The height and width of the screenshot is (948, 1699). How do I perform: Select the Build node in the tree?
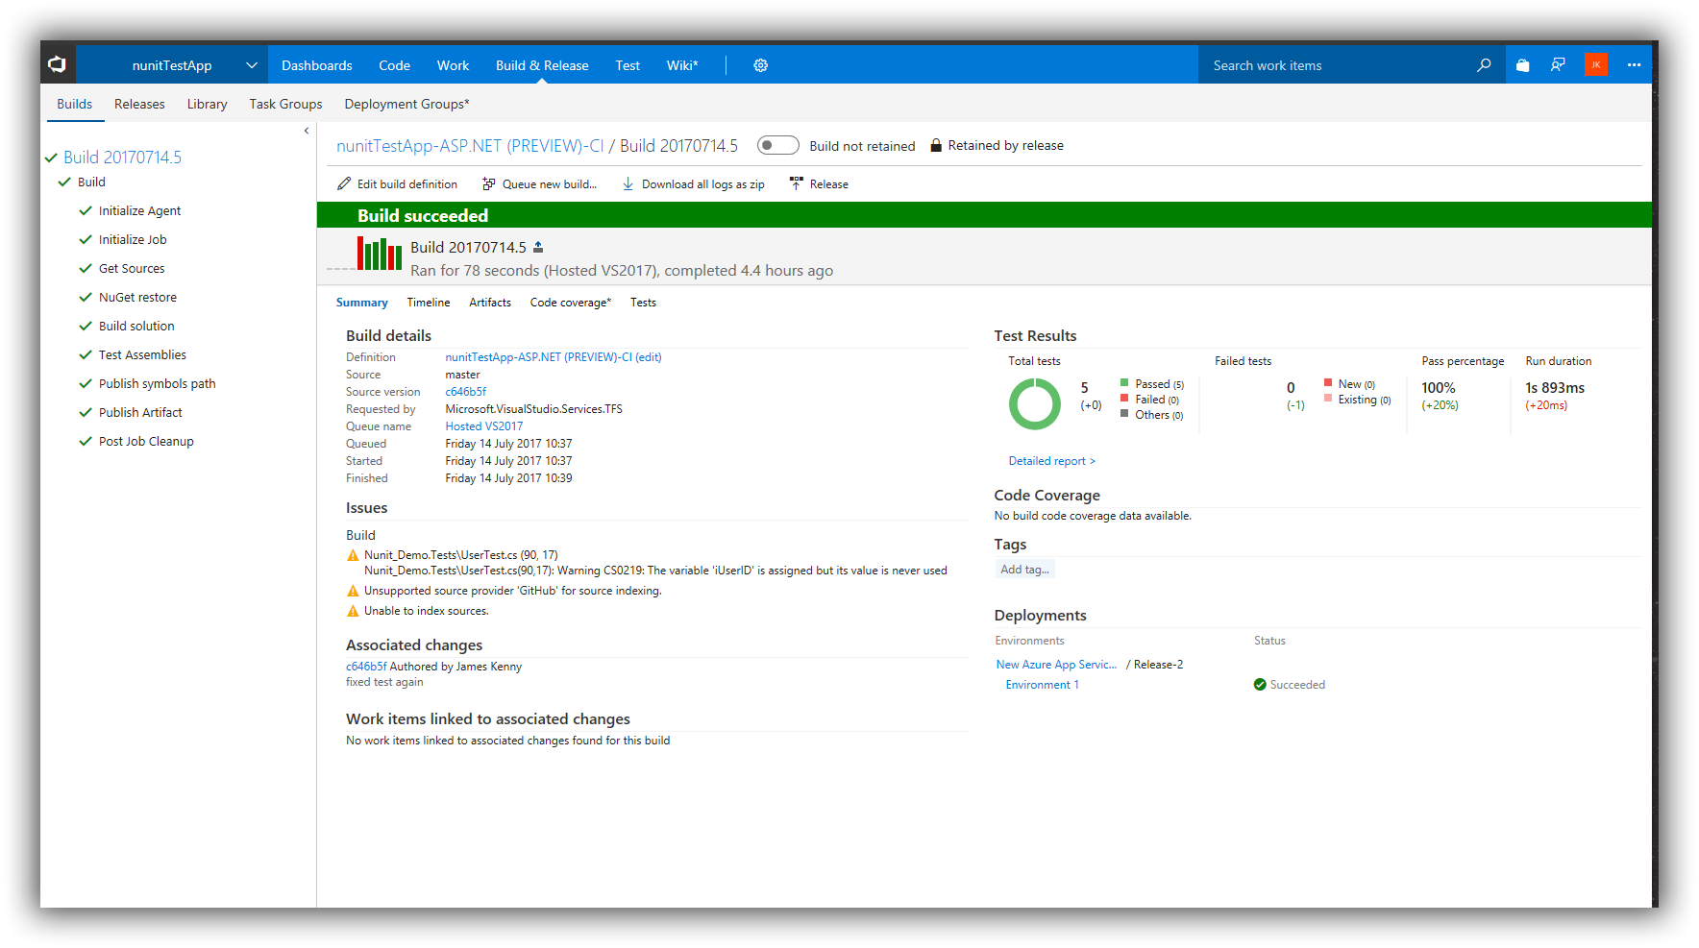point(91,182)
